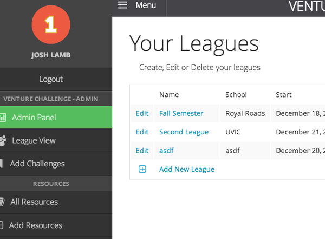Go to League View in sidebar
This screenshot has width=325, height=239.
click(x=34, y=140)
